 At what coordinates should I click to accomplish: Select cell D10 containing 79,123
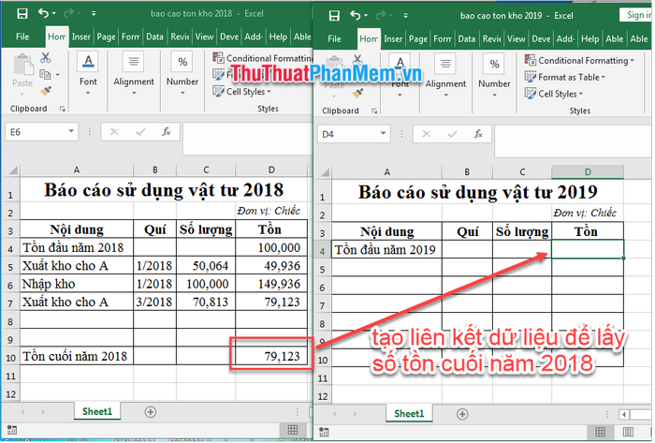269,356
